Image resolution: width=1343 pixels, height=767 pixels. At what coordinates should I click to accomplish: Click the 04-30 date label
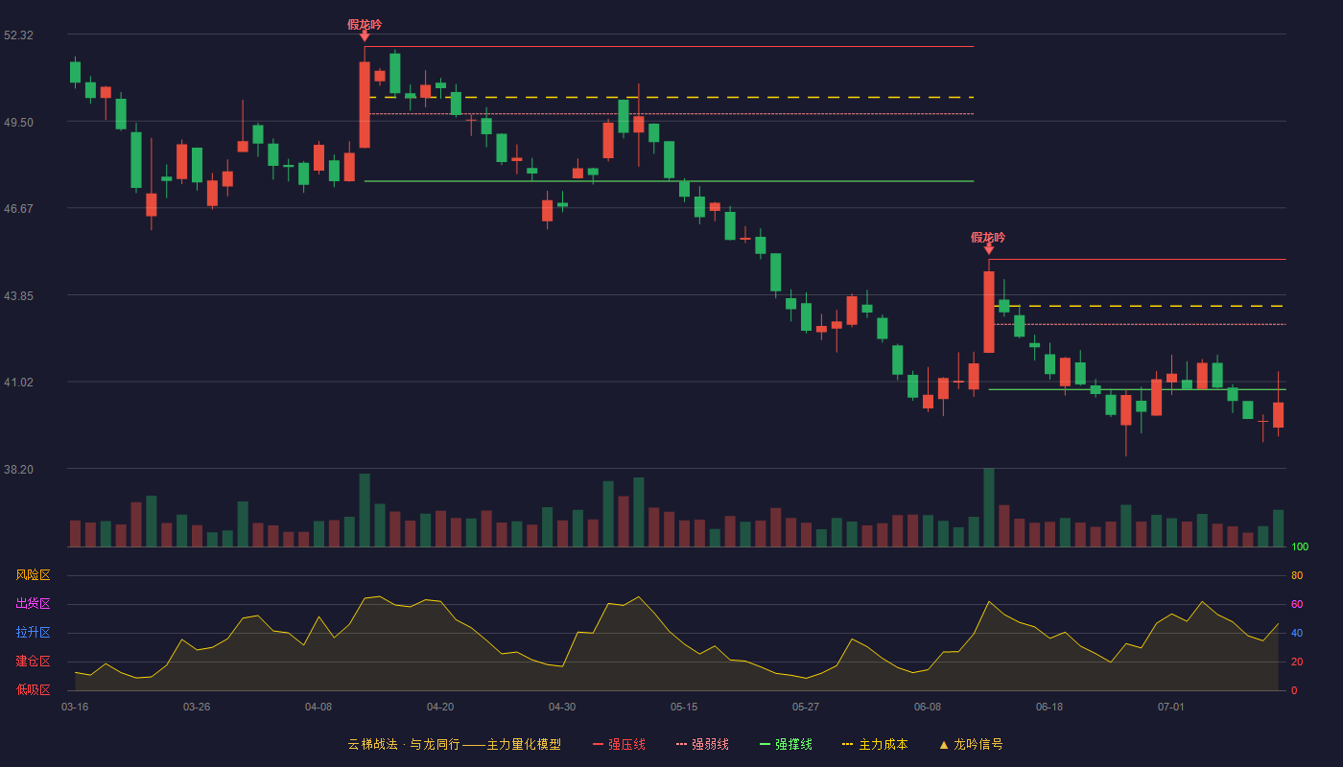tap(562, 707)
